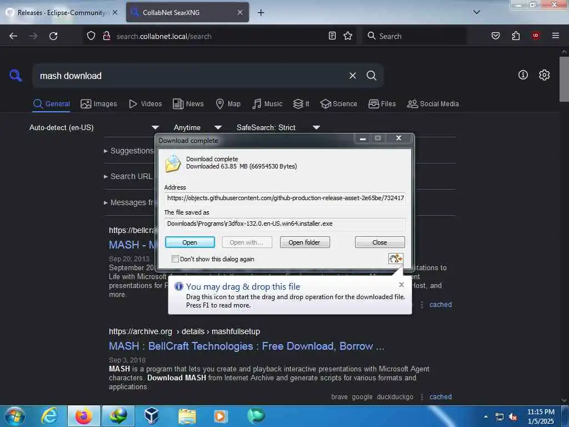The width and height of the screenshot is (569, 427).
Task: Switch to the It category
Action: pos(301,104)
